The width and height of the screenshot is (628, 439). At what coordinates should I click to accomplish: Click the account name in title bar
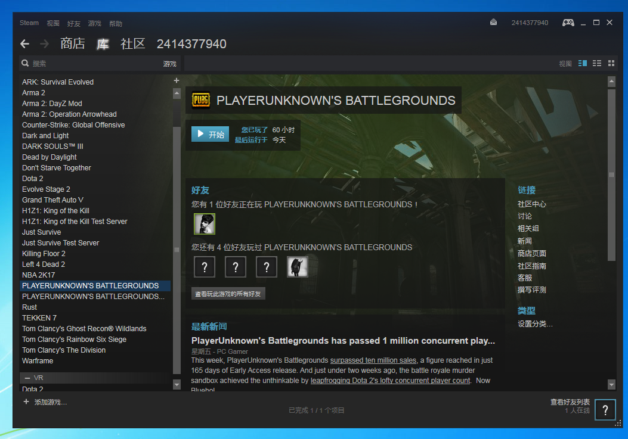coord(530,23)
